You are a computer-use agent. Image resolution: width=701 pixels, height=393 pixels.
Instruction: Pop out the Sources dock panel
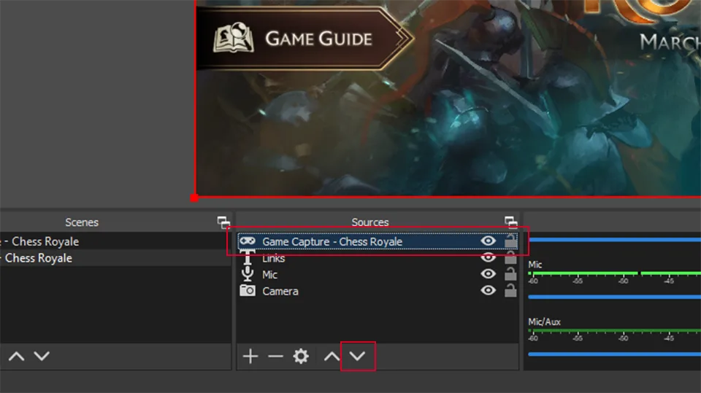(511, 222)
